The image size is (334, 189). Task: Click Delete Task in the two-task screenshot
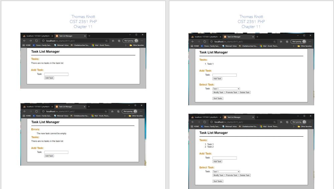[244, 175]
